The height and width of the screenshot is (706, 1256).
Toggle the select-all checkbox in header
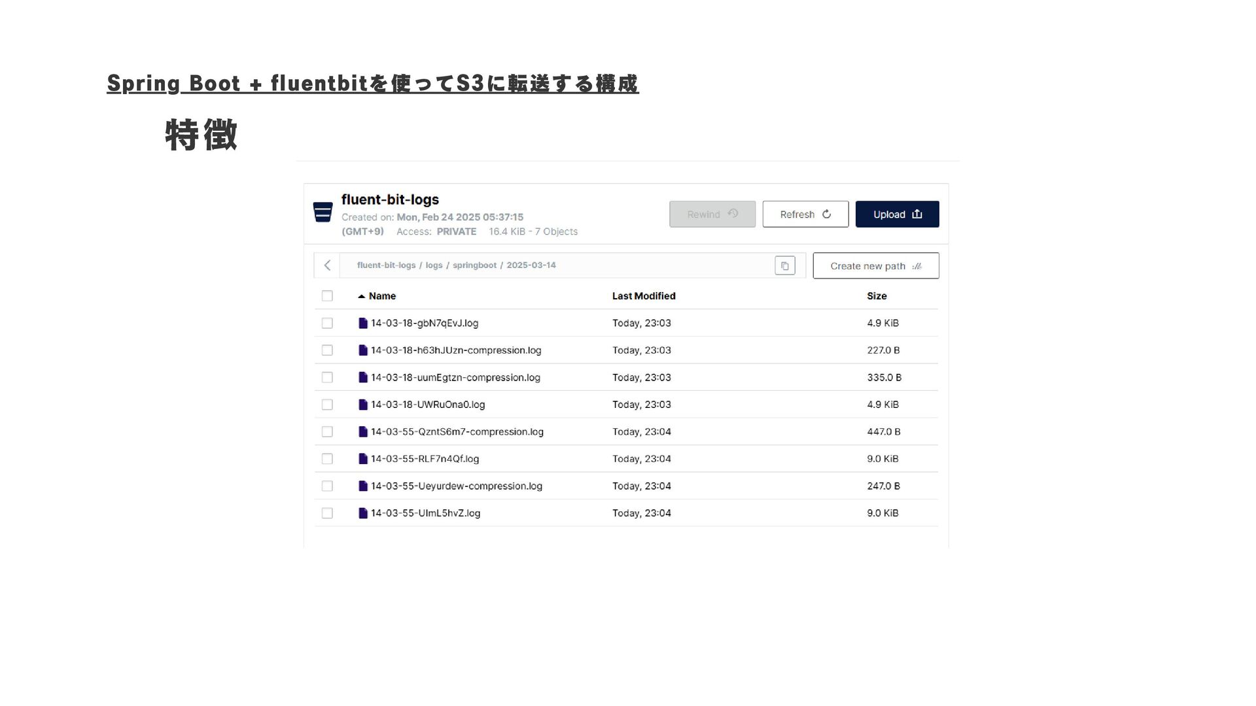point(327,296)
